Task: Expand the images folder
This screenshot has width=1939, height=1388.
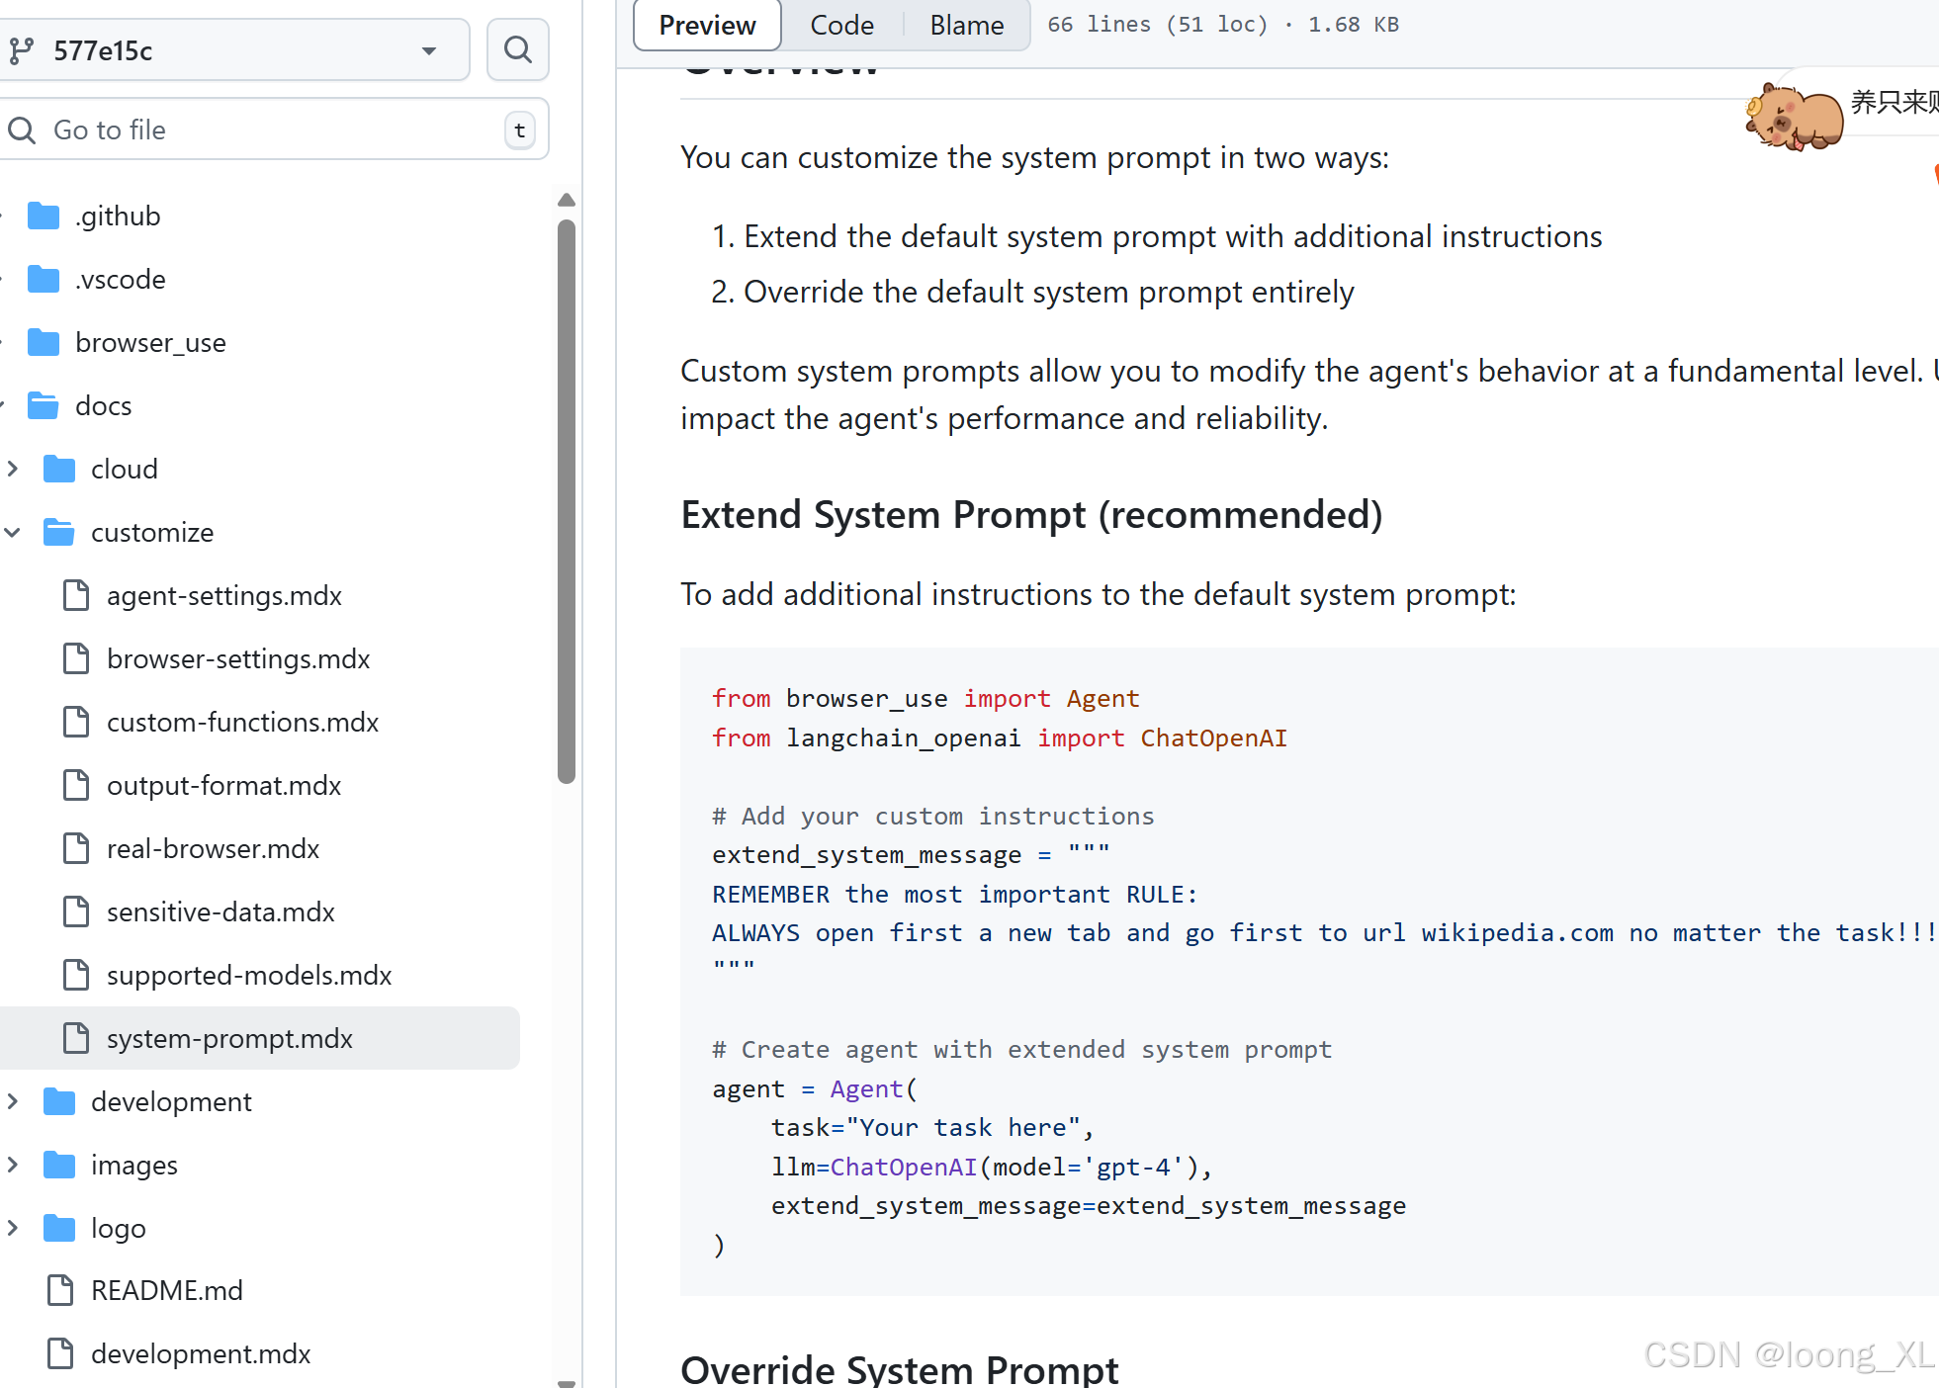Action: point(13,1165)
